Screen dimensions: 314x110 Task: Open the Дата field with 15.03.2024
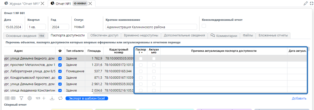(13, 27)
